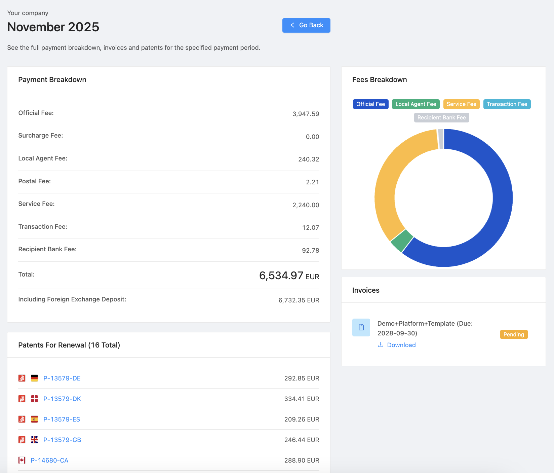Screen dimensions: 554x473
Task: Select the Canadian flag icon beside P-14680-CA
Action: pos(22,460)
